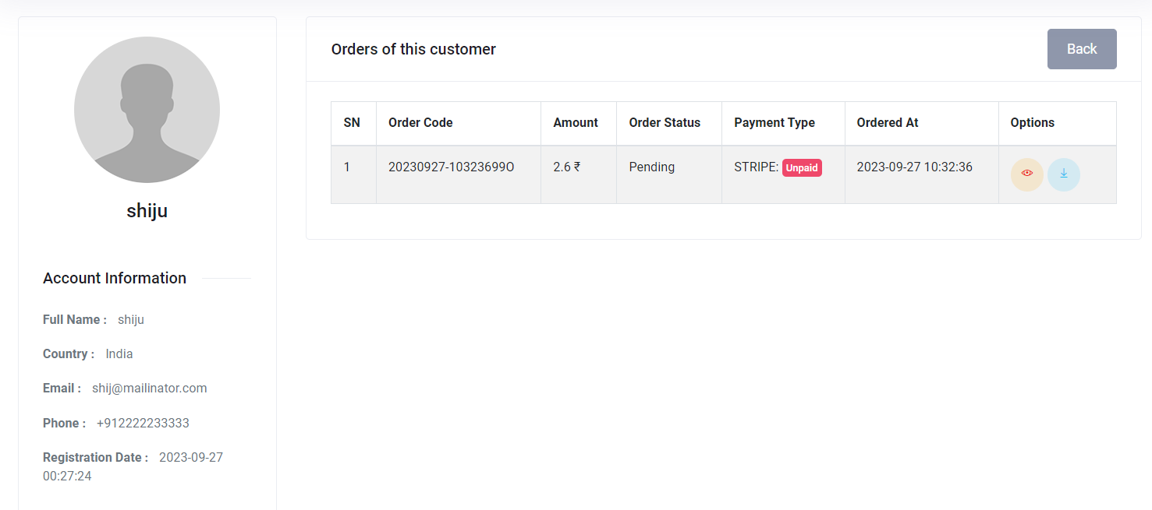Click the email shij@mailinator.com
Image resolution: width=1152 pixels, height=510 pixels.
pos(150,388)
